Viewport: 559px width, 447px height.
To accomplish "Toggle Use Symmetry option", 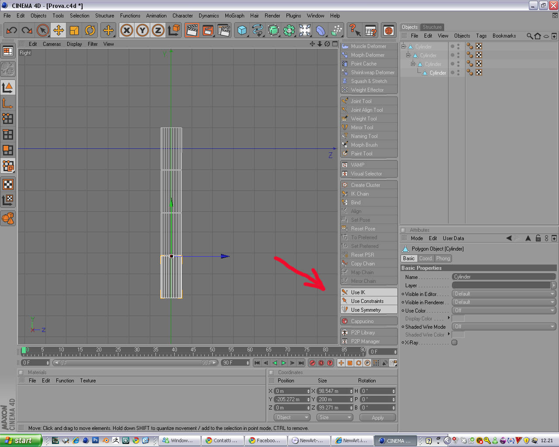I will pos(369,310).
